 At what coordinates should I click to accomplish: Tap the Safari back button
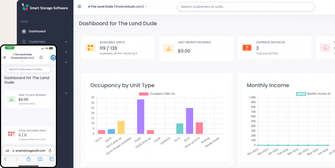pos(5,159)
